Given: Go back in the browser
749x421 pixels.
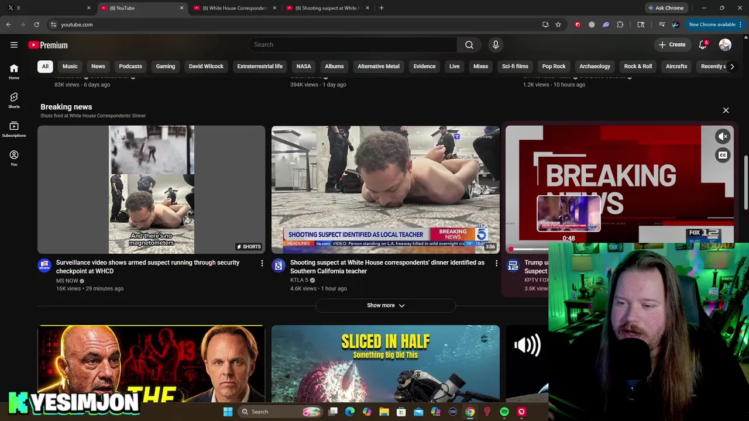Looking at the screenshot, I should (9, 25).
